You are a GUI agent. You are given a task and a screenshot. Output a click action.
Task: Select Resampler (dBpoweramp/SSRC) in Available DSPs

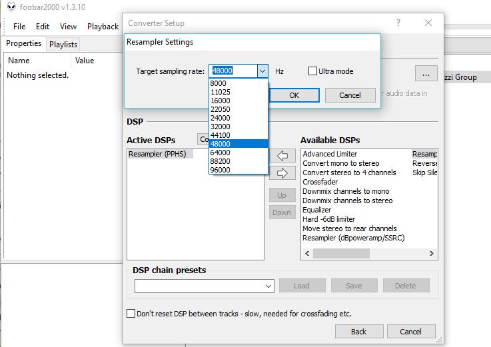coord(354,238)
